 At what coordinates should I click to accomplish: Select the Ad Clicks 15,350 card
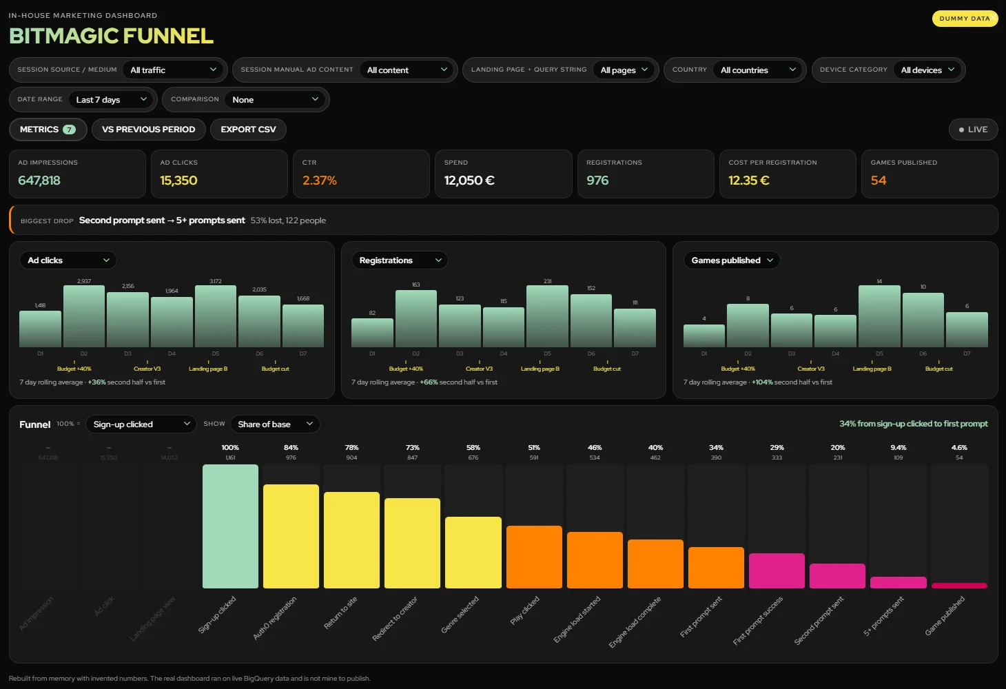(219, 174)
